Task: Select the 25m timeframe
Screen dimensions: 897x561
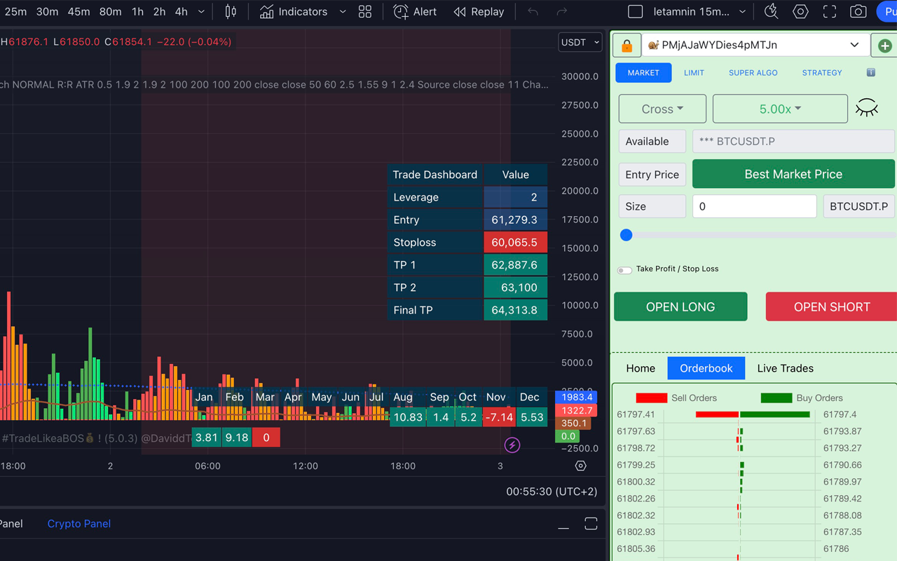Action: tap(15, 12)
